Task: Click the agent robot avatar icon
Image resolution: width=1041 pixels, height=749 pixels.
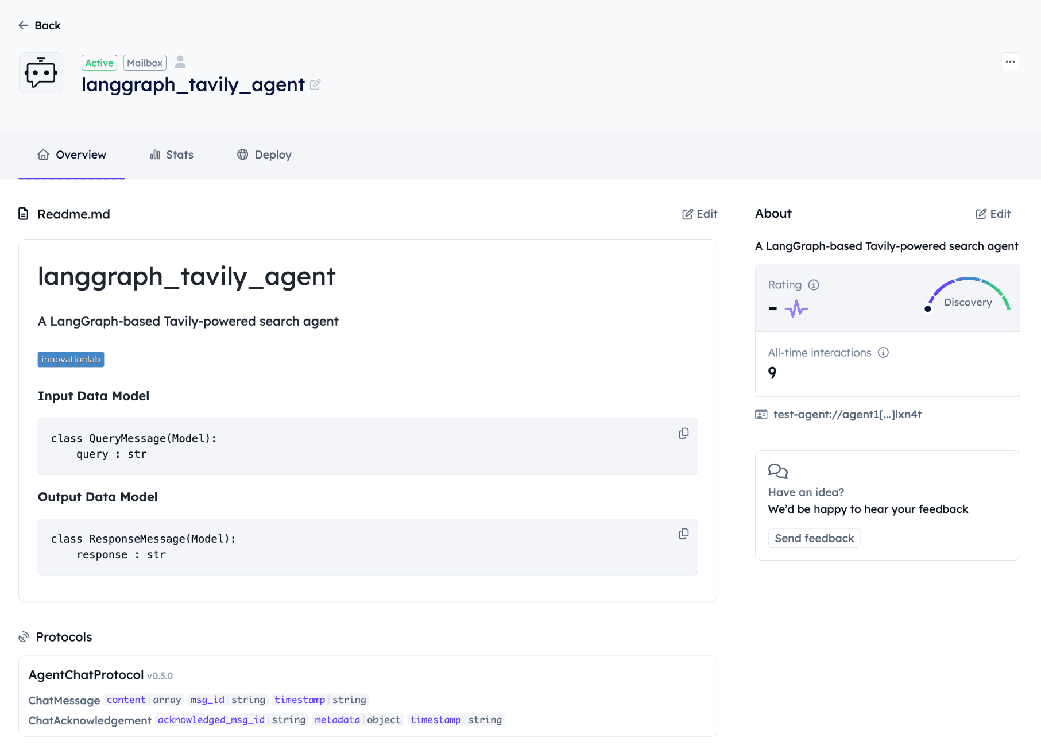Action: [41, 74]
